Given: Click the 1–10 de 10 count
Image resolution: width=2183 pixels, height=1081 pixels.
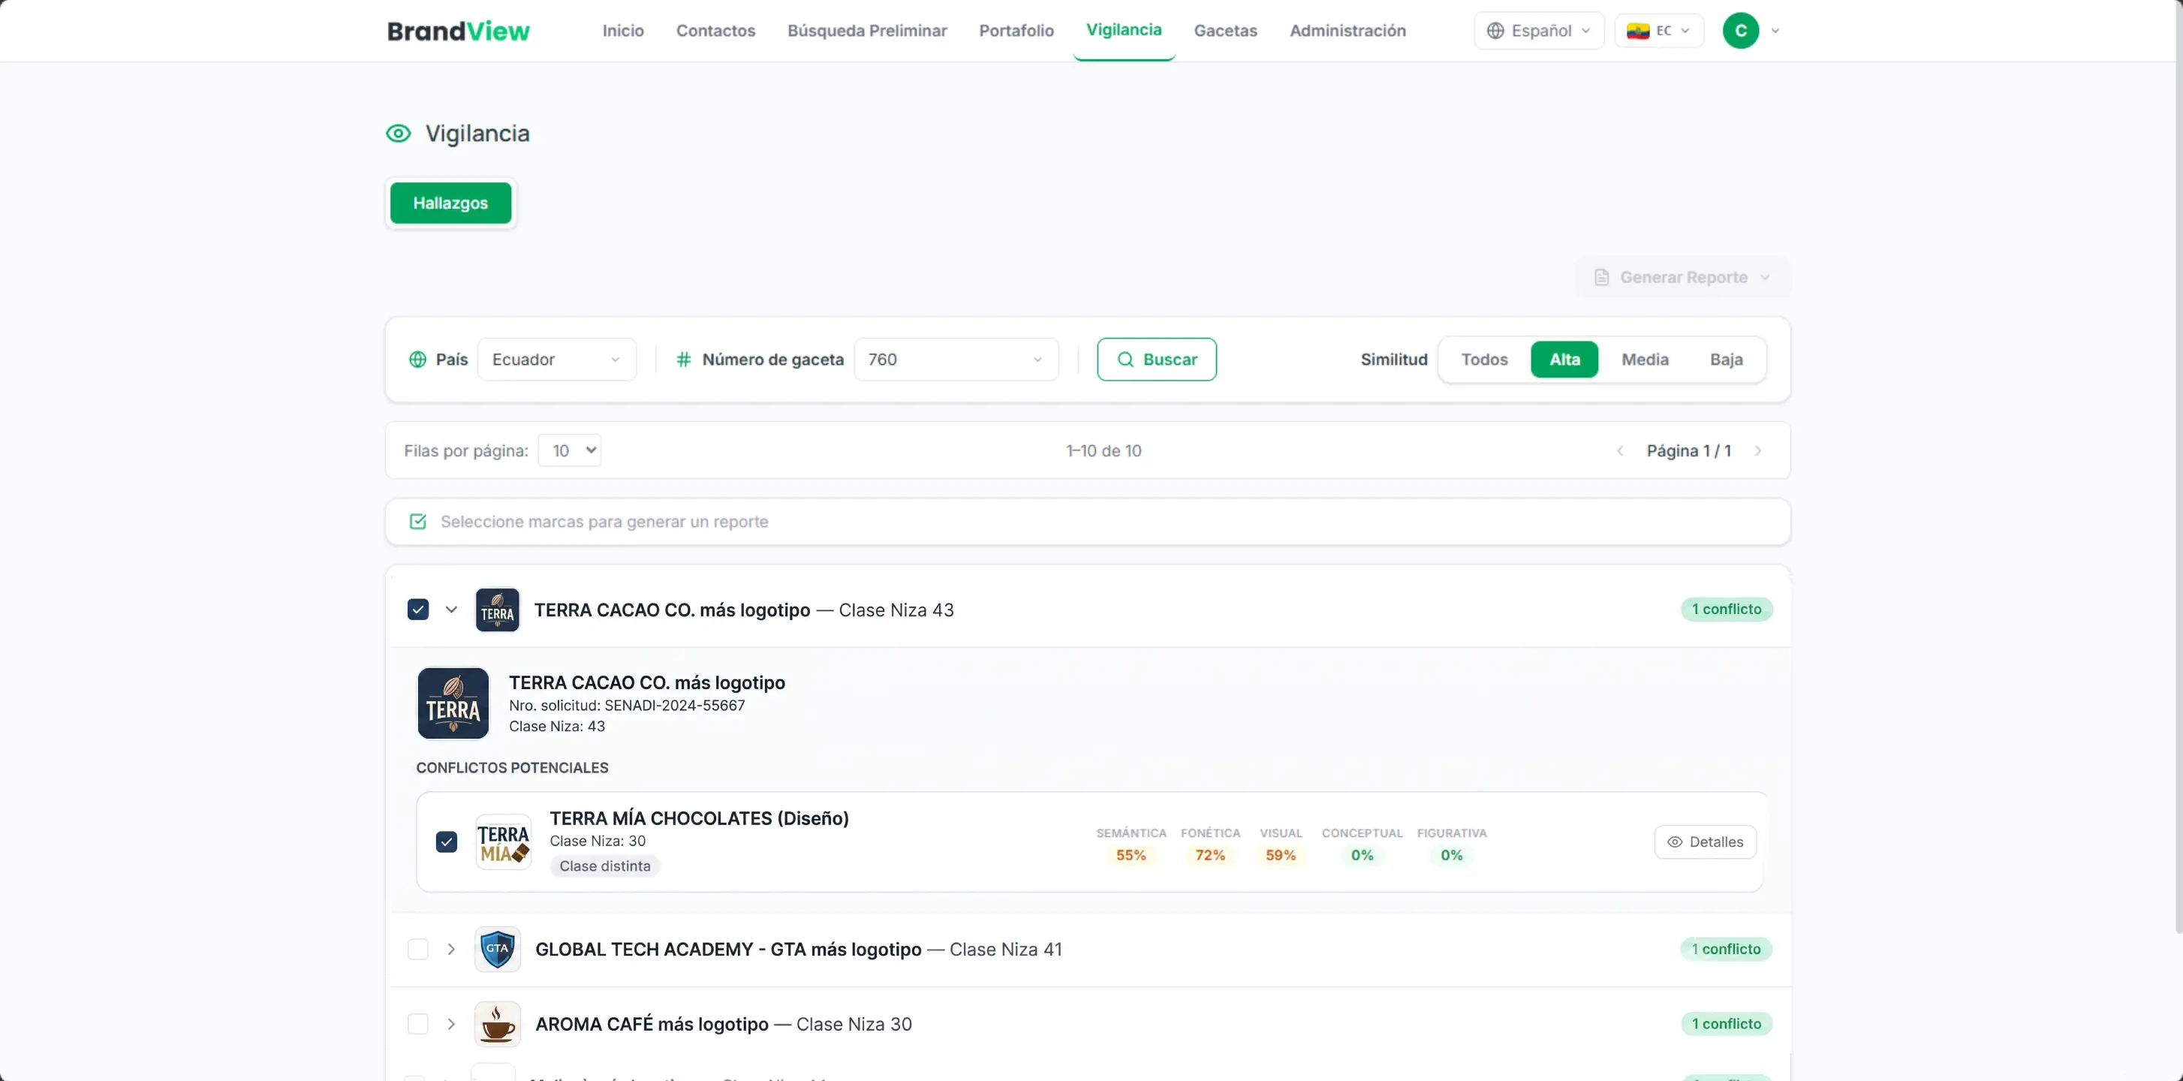Looking at the screenshot, I should (x=1104, y=450).
